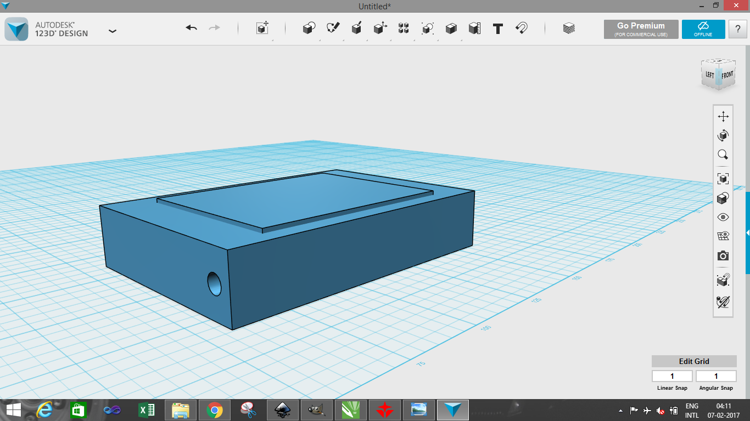750x421 pixels.
Task: Open Google Chrome from taskbar
Action: pyautogui.click(x=214, y=410)
